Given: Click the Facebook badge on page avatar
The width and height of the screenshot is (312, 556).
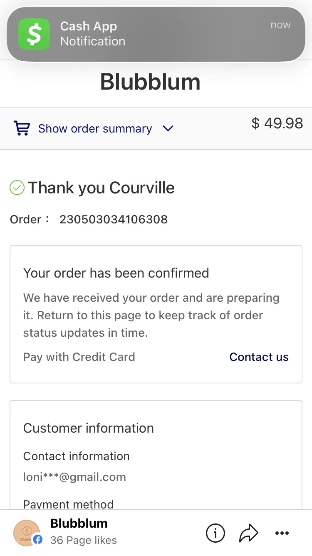Looking at the screenshot, I should tap(38, 540).
